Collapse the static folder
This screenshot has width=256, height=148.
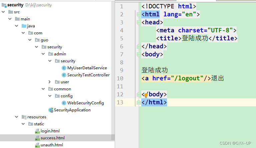(23, 124)
